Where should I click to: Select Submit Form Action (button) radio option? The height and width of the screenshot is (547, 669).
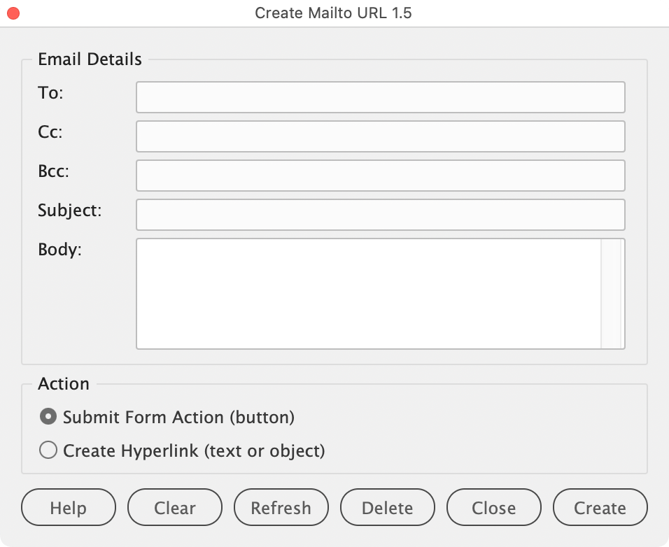point(48,417)
